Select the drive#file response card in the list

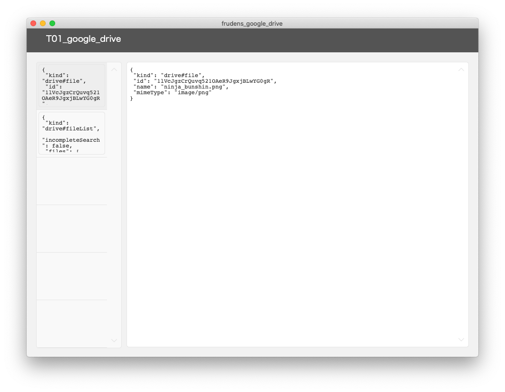pyautogui.click(x=72, y=86)
